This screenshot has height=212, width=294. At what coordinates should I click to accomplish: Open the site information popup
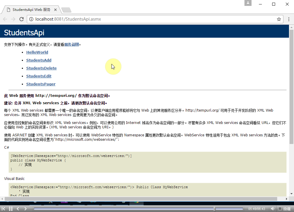[x=31, y=19]
